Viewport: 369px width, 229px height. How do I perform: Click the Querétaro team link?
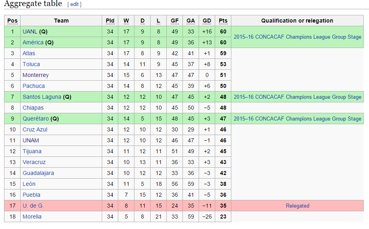click(36, 119)
